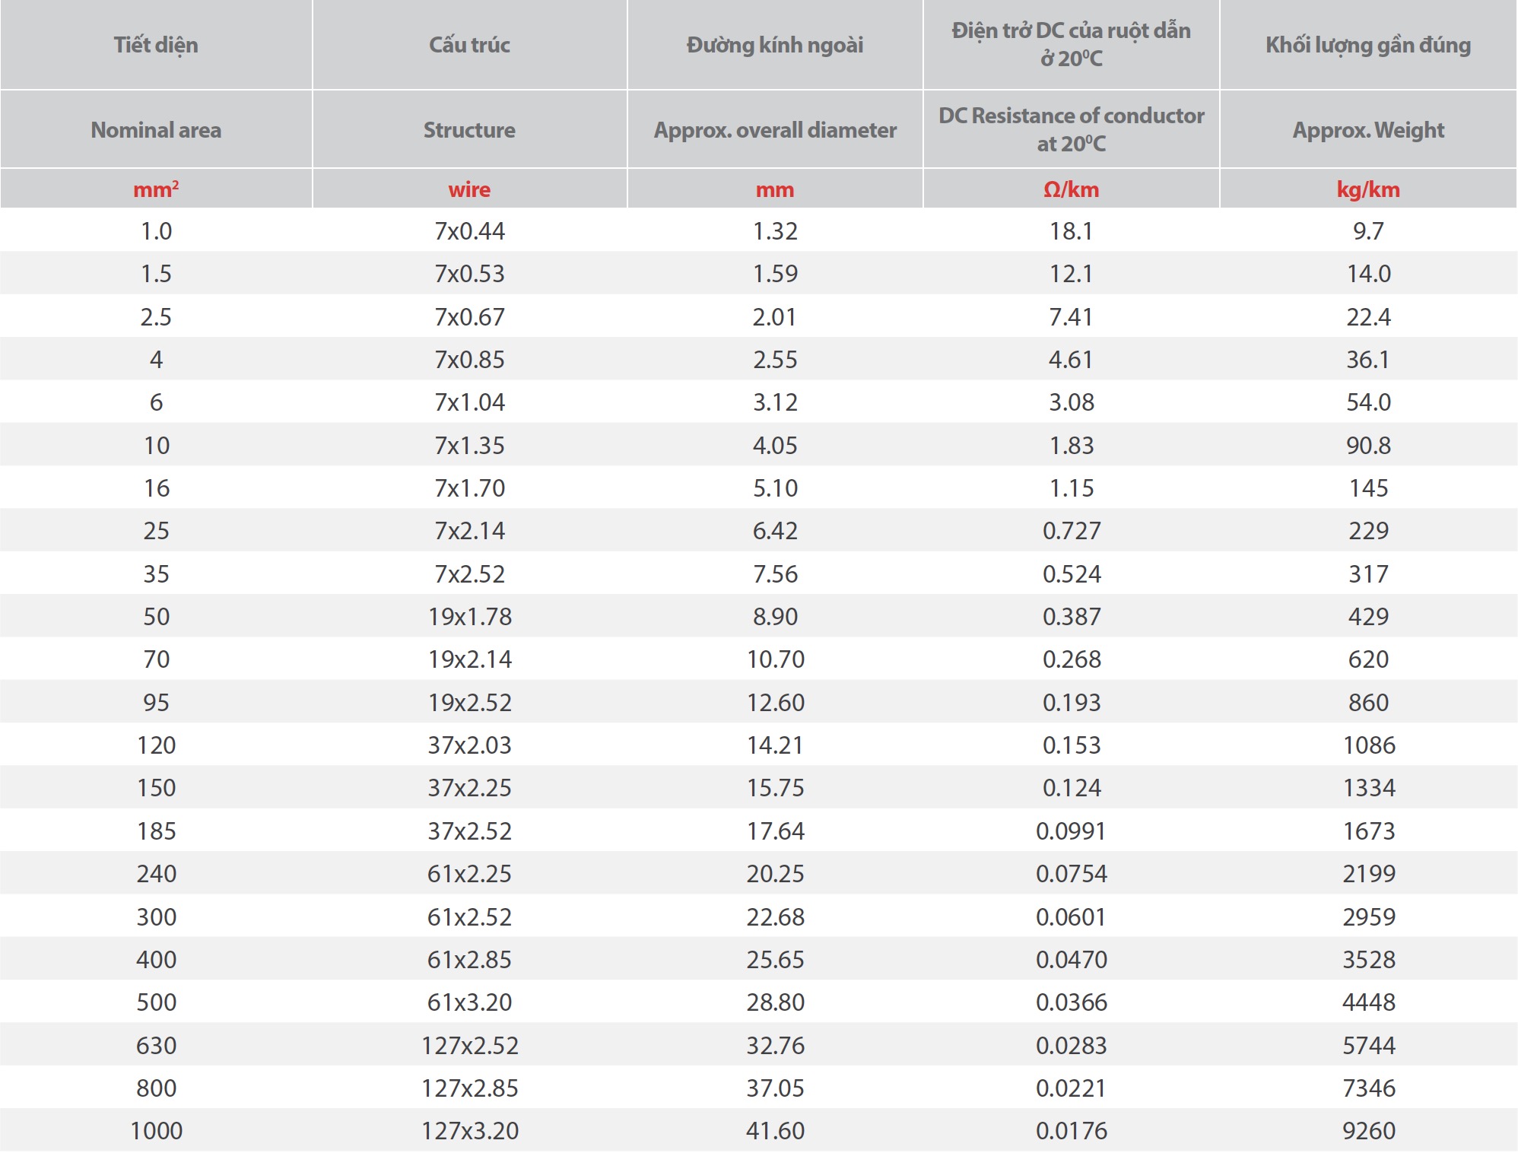
Task: Click the 'Approx. Weight' subheader
Action: [1367, 130]
